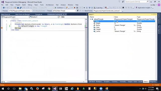Select the _height field row

pyautogui.click(x=122, y=29)
